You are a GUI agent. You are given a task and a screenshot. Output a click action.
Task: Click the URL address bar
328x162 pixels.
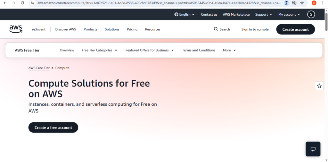pos(159,3)
